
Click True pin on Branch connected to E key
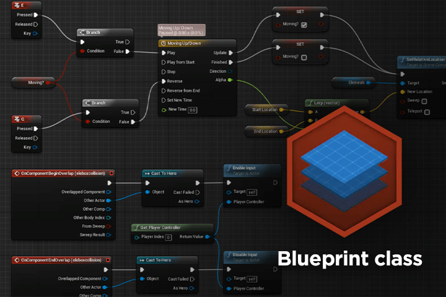pos(128,42)
